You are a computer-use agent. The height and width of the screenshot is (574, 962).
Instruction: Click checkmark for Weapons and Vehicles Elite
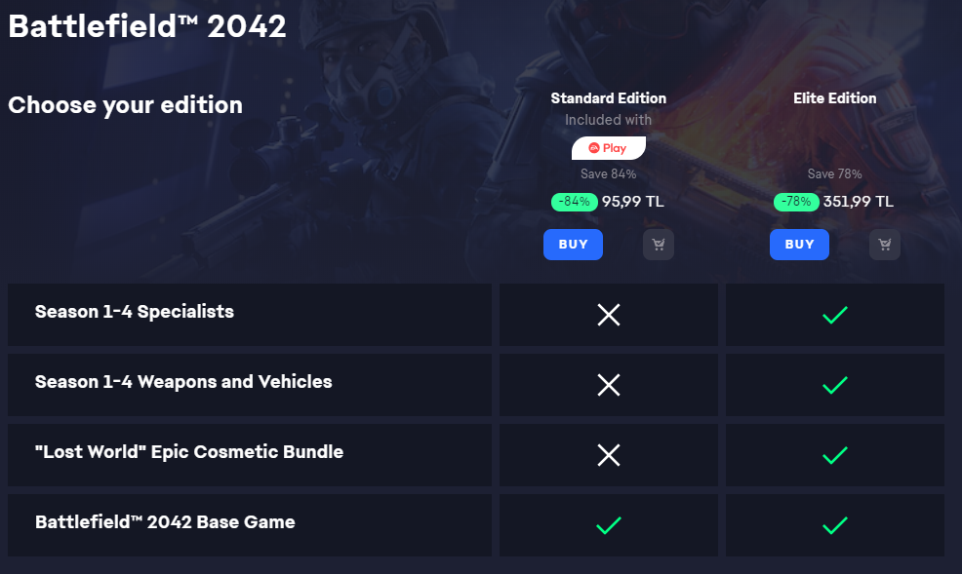pos(835,385)
